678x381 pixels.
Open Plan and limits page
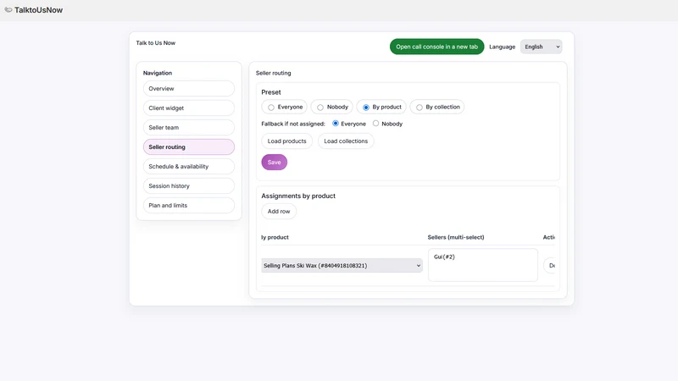[x=189, y=205]
